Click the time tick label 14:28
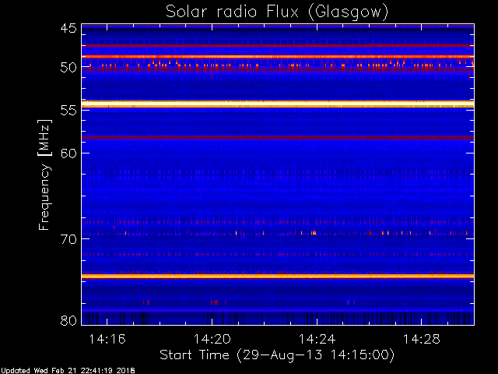This screenshot has height=374, width=498. pos(422,340)
